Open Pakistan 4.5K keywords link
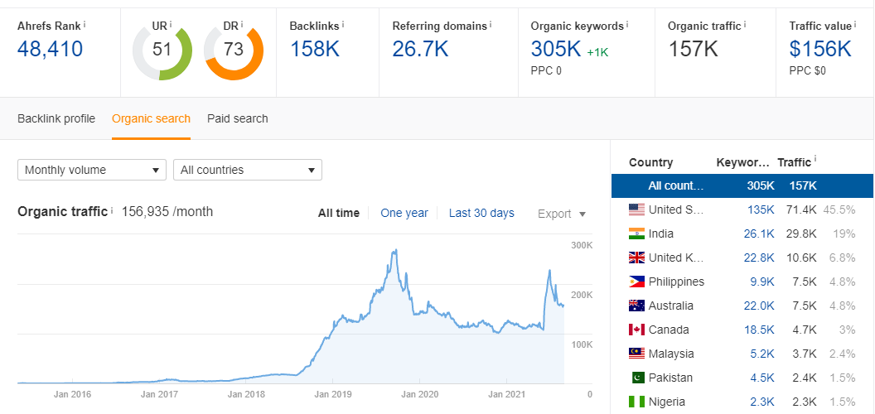This screenshot has height=414, width=875. point(762,378)
